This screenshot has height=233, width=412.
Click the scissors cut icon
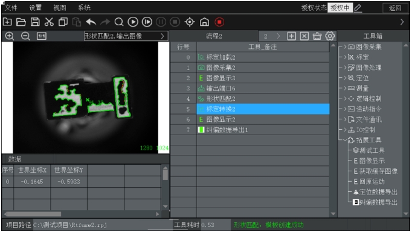[x=49, y=22]
